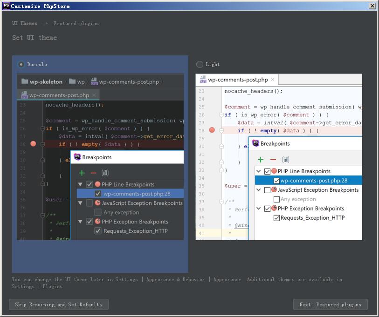The height and width of the screenshot is (317, 379).
Task: Click the Darcula theme preview image
Action: 100,157
